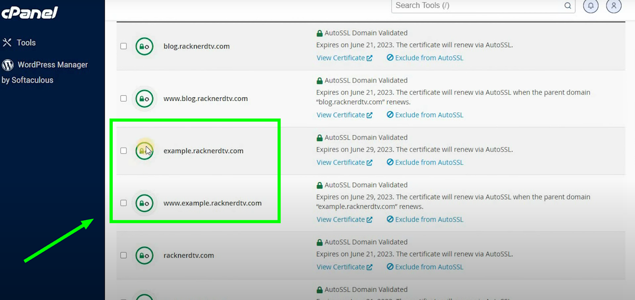Select the www.blog.racknerdtv.com checkbox
Viewport: 635px width, 300px height.
[123, 98]
